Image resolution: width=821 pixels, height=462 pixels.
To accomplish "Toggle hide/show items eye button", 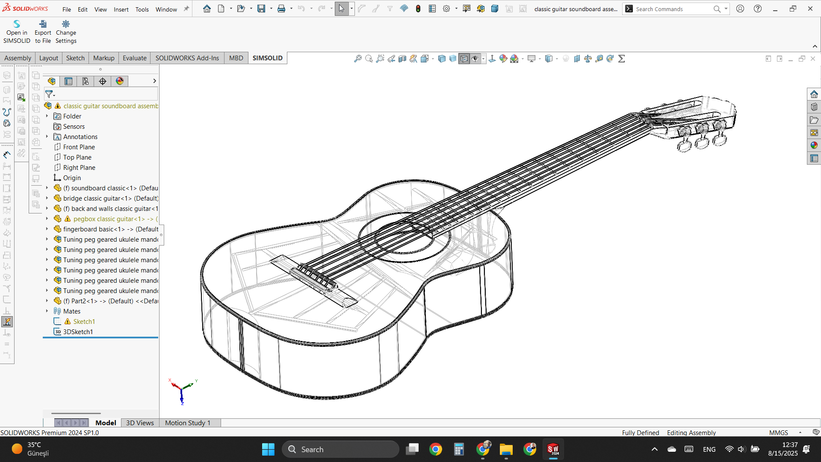I will point(475,59).
